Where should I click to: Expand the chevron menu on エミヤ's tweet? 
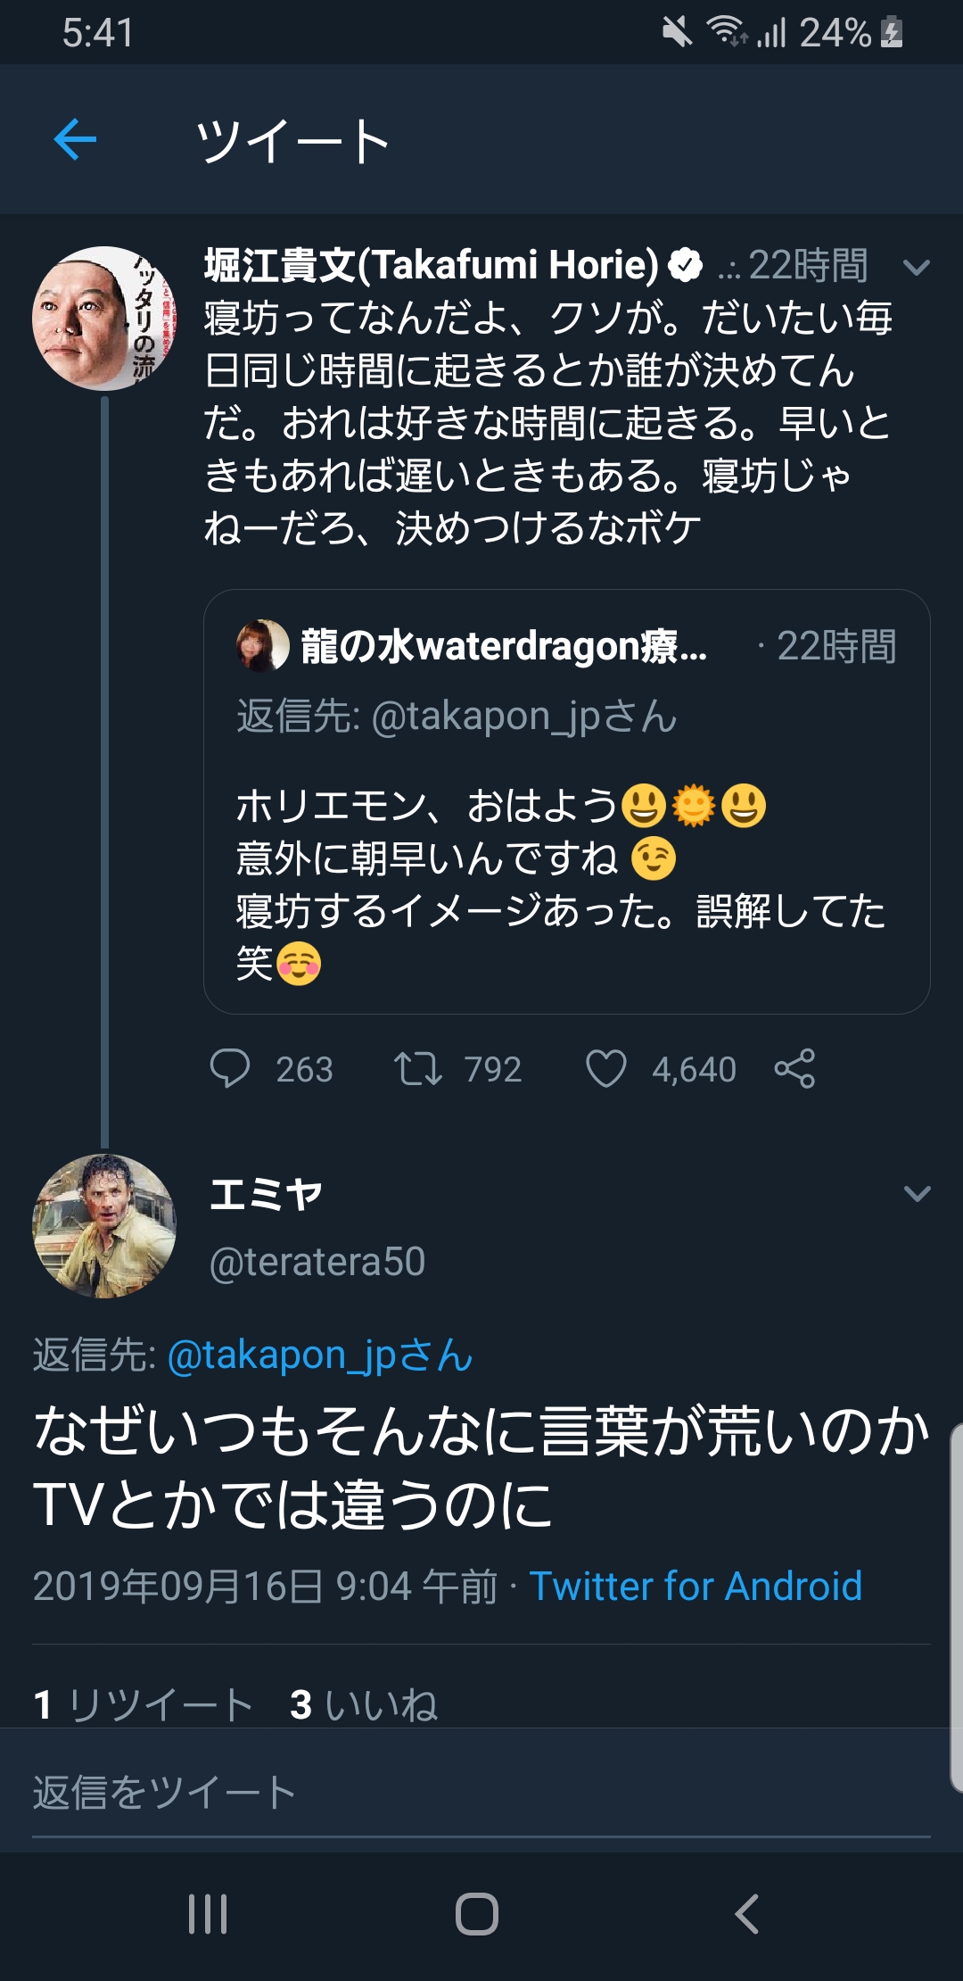(917, 1193)
